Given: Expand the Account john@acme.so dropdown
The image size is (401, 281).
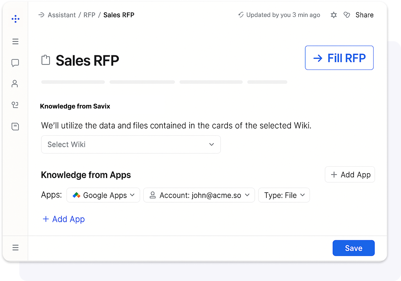Looking at the screenshot, I should [199, 195].
